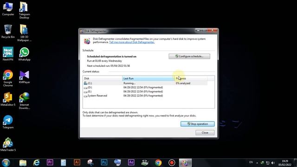This screenshot has width=297, height=167.
Task: Open MetaEditor 5 shortcut
Action: pos(8,99)
